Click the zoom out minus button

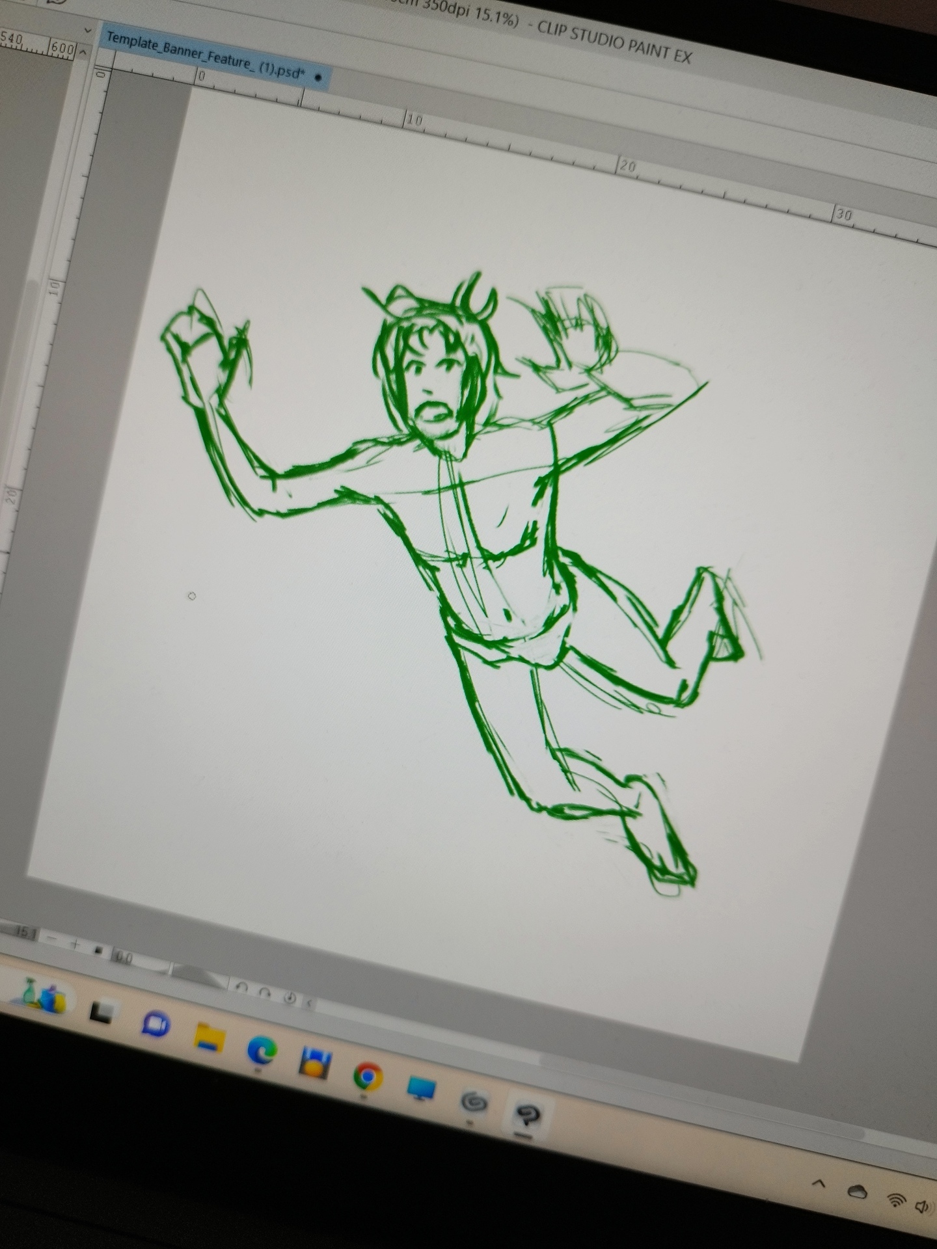tap(51, 938)
